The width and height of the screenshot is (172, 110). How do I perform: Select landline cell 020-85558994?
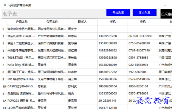click(143, 65)
